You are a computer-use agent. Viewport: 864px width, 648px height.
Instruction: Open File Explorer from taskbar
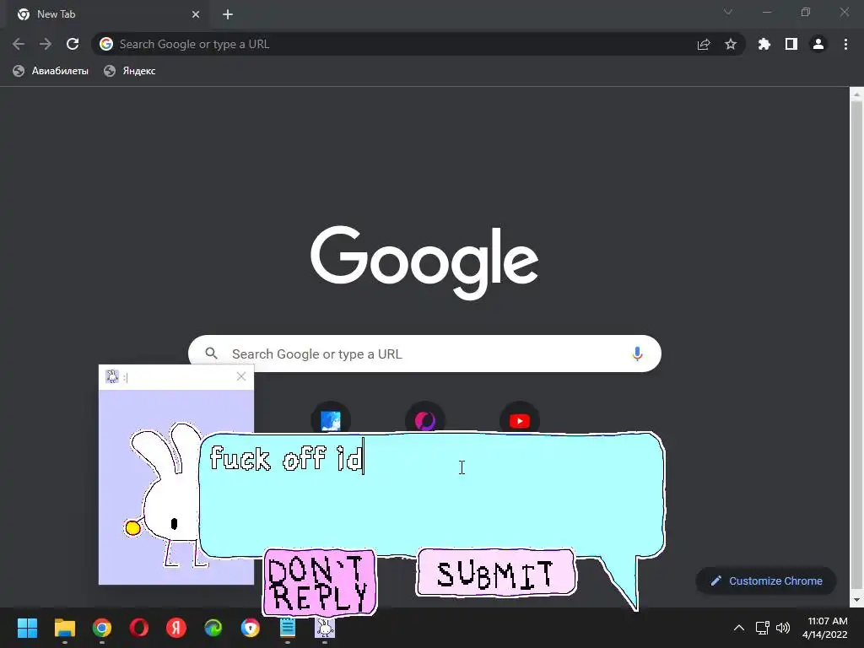point(64,628)
